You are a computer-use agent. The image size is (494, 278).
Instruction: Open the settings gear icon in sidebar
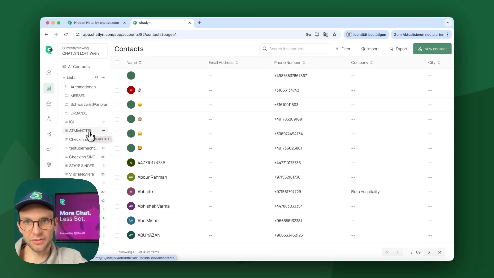point(49,165)
